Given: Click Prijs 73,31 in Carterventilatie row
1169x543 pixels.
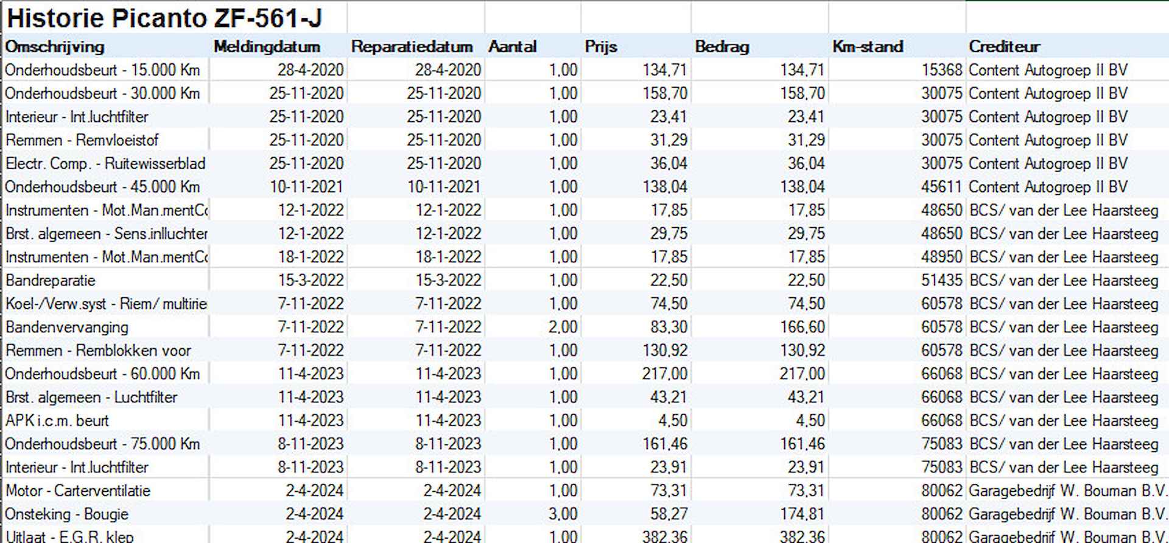Looking at the screenshot, I should pyautogui.click(x=636, y=491).
